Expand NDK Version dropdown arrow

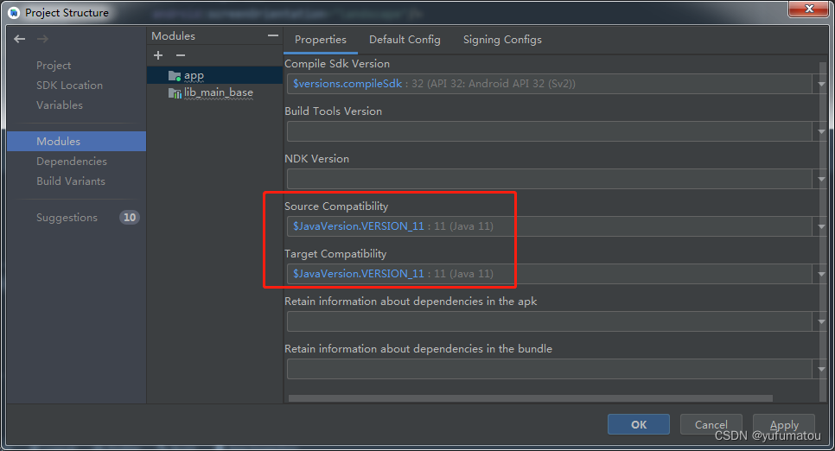point(820,179)
